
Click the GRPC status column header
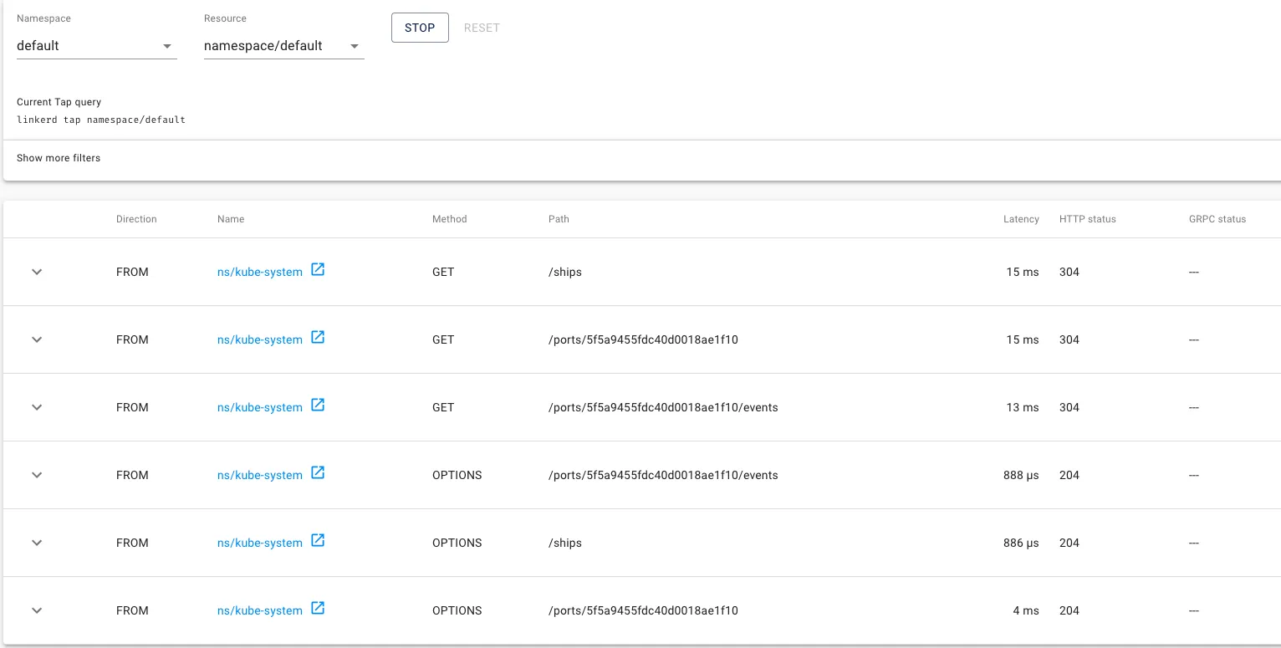1217,219
